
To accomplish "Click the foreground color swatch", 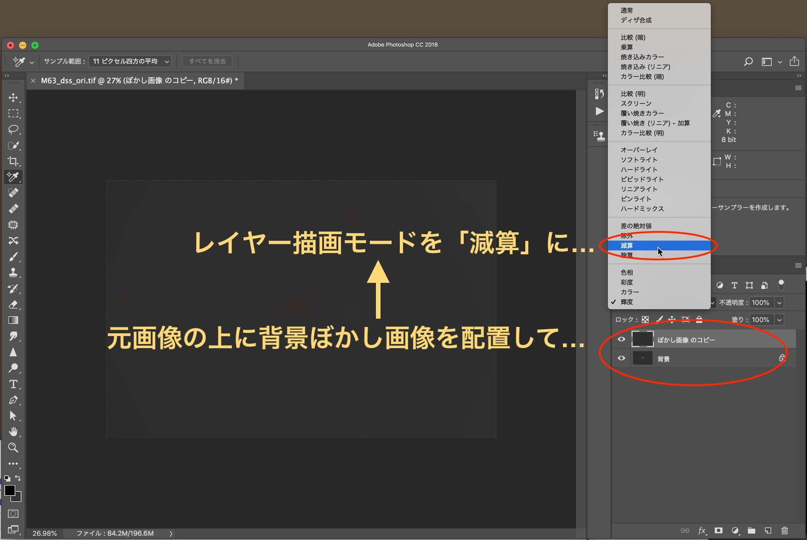I will pos(9,490).
